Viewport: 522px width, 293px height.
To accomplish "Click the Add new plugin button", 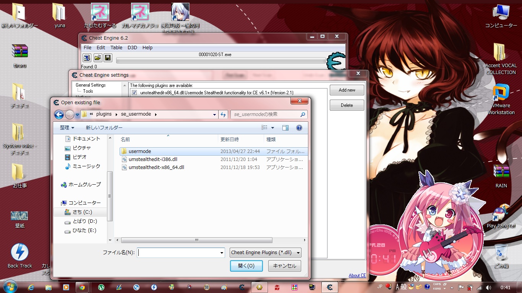I will point(347,90).
